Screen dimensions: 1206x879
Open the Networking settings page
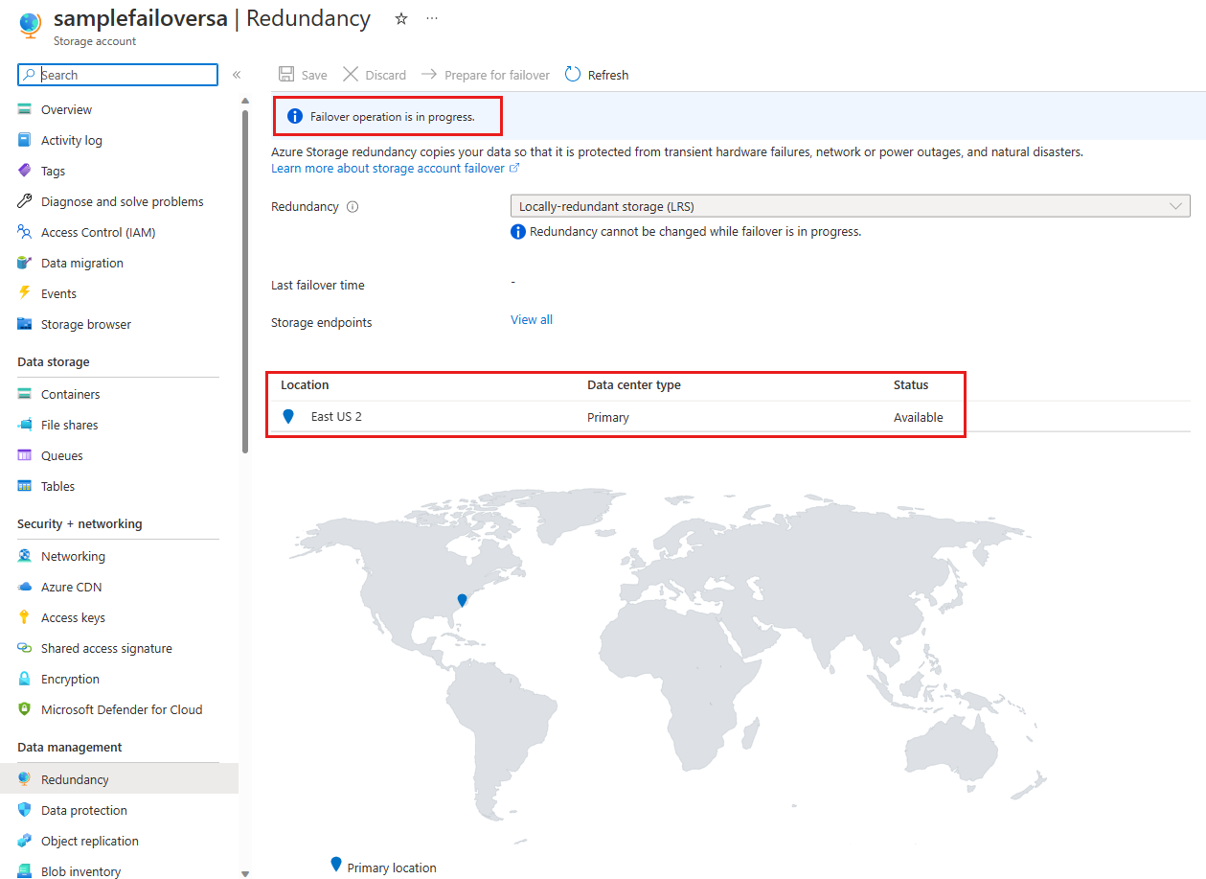point(73,556)
